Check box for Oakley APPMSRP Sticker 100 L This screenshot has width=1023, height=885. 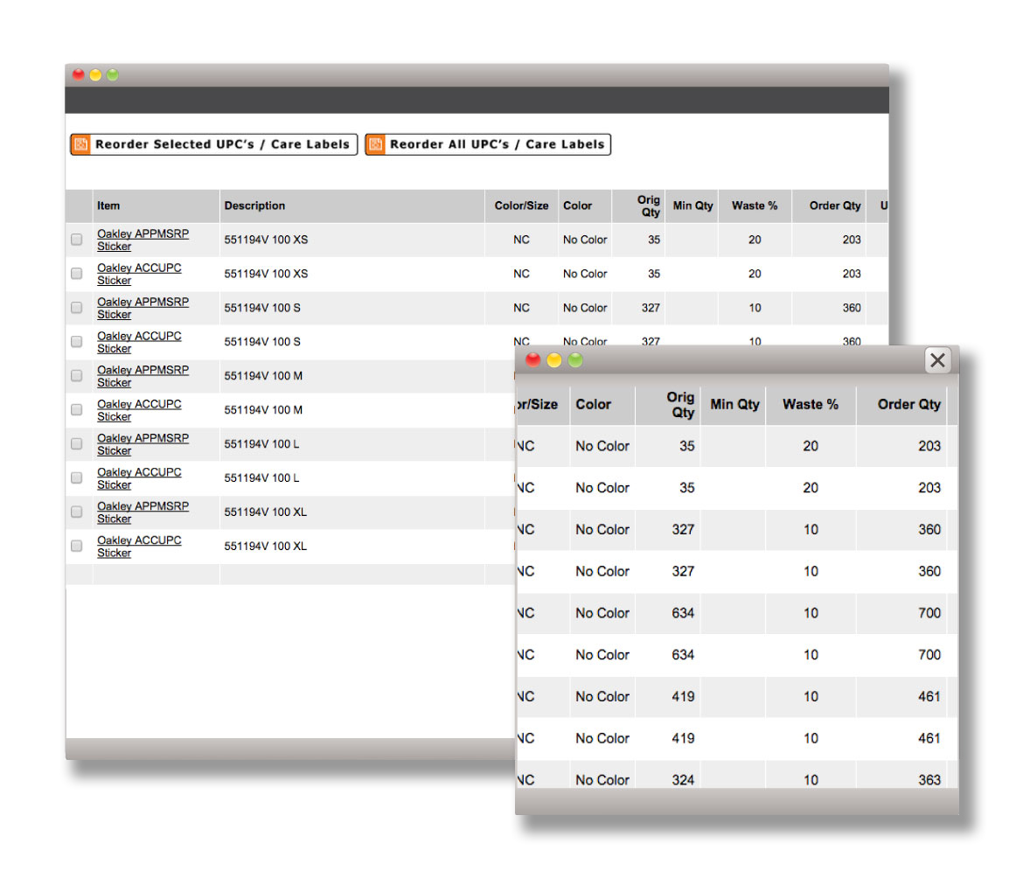click(77, 443)
